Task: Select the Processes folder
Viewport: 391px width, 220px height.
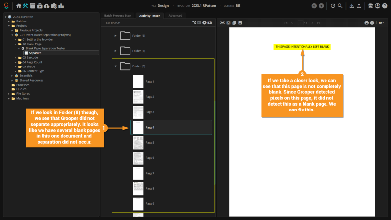Action: (x=22, y=85)
